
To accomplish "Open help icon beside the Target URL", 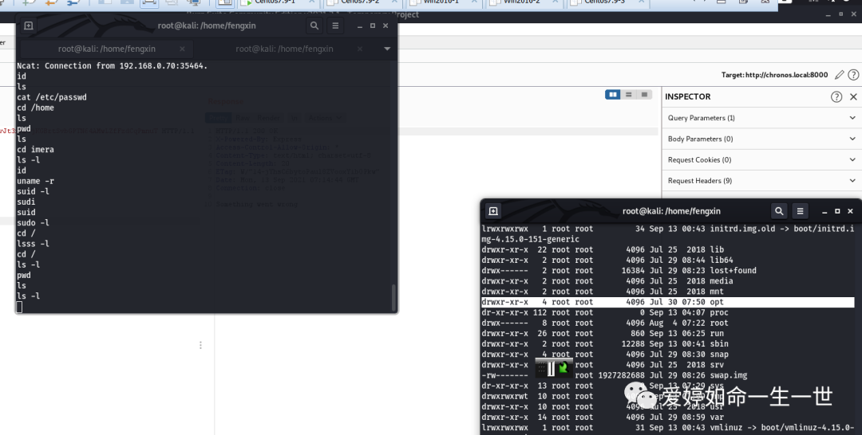I will point(853,75).
